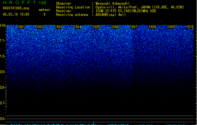The height and width of the screenshot is (125, 197).
Task: Select the 1807 time label
Action: (134, 27)
